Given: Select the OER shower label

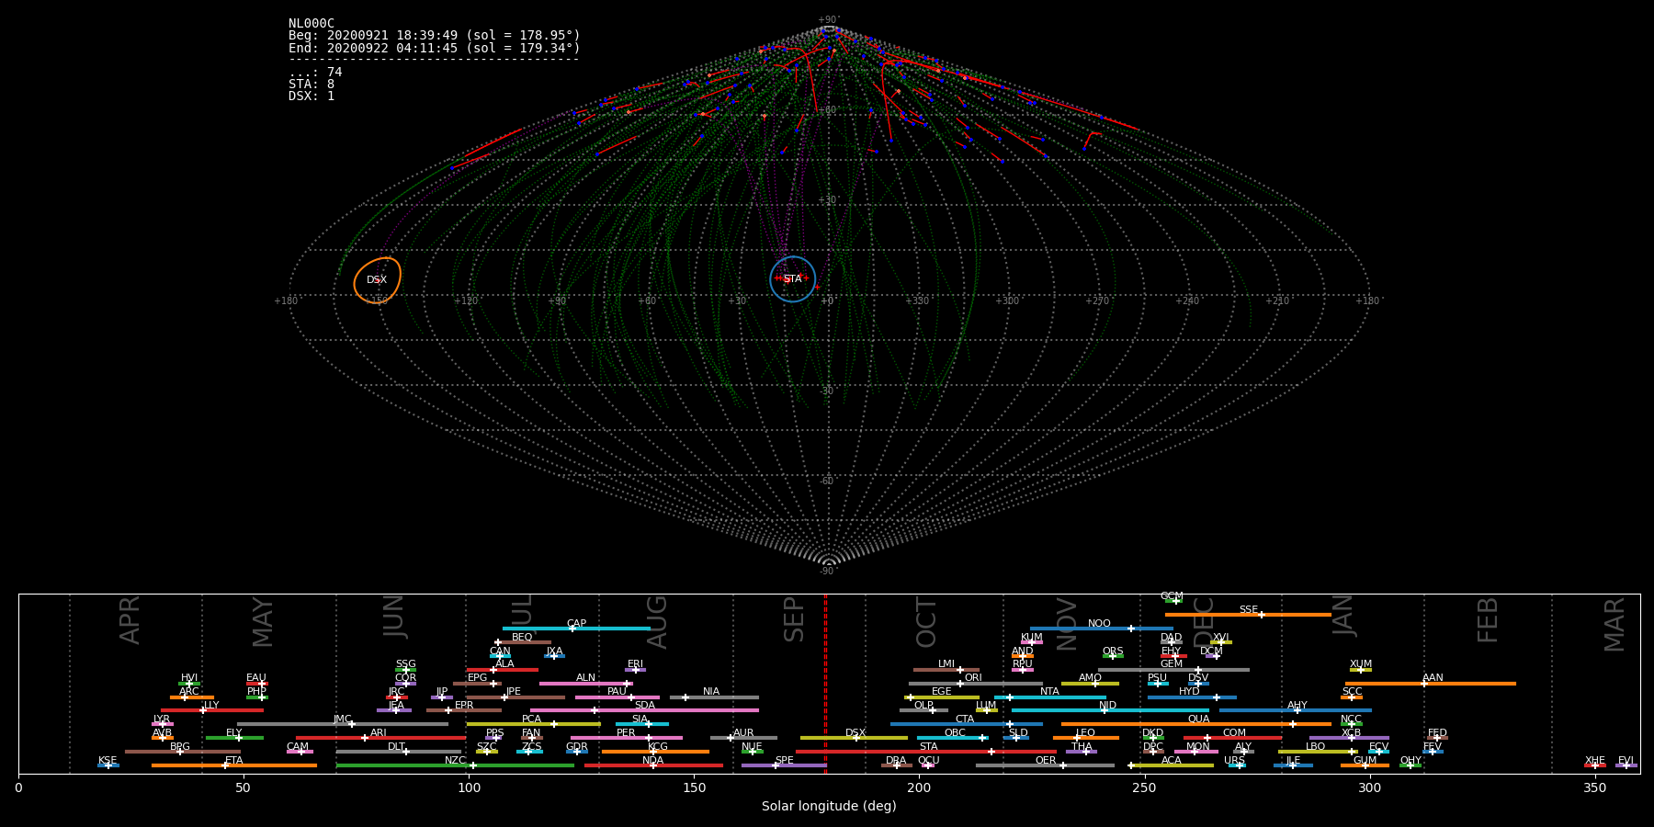Looking at the screenshot, I should (x=1046, y=761).
